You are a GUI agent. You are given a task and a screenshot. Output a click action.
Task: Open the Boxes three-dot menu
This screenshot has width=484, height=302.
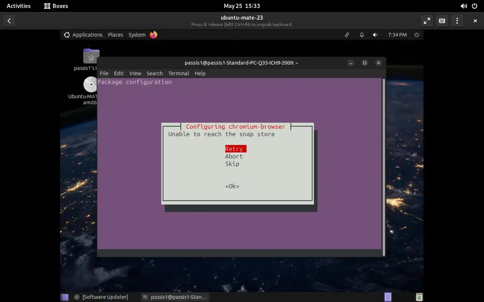[457, 21]
